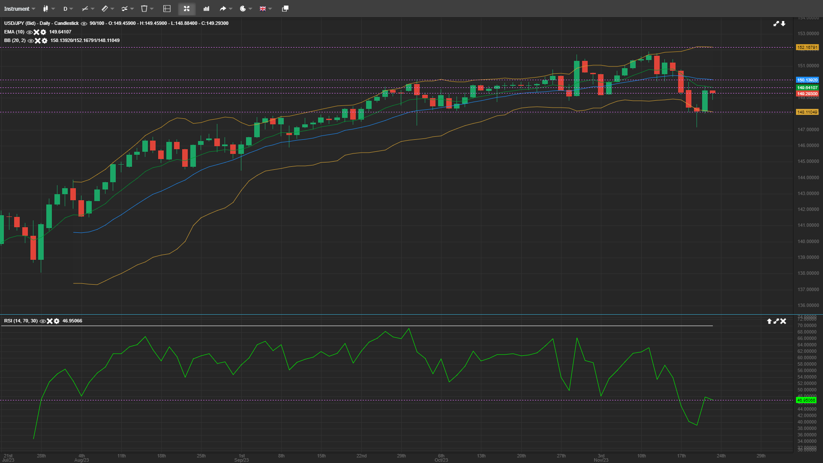
Task: Maximize the RSI pane
Action: (x=776, y=321)
